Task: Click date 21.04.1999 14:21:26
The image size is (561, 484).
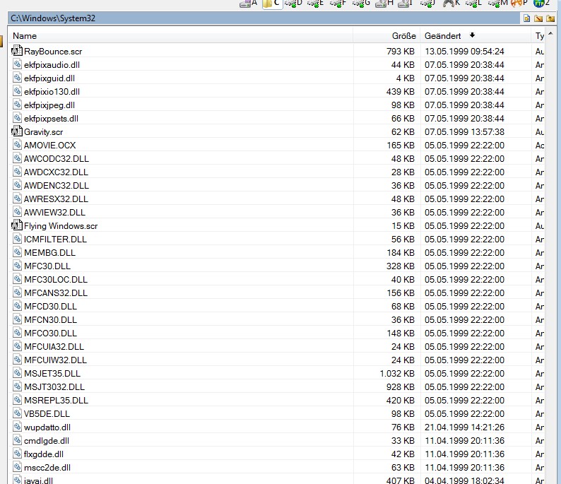Action: [464, 427]
